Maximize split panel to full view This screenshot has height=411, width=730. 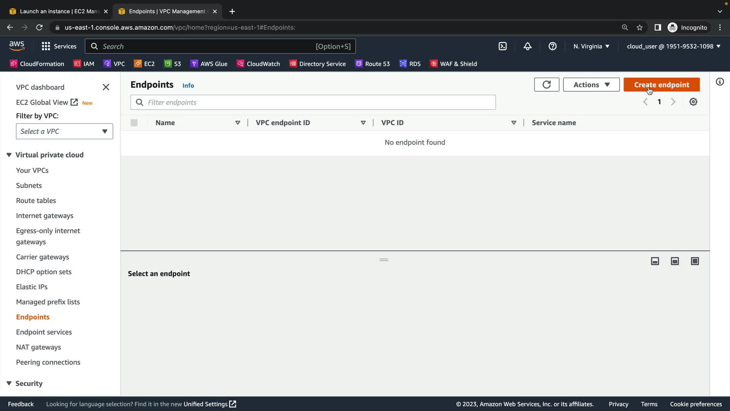pyautogui.click(x=695, y=261)
